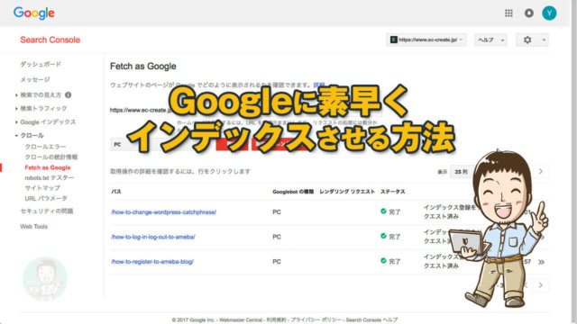Open Google notifications bell
This screenshot has width=577, height=324.
(529, 13)
